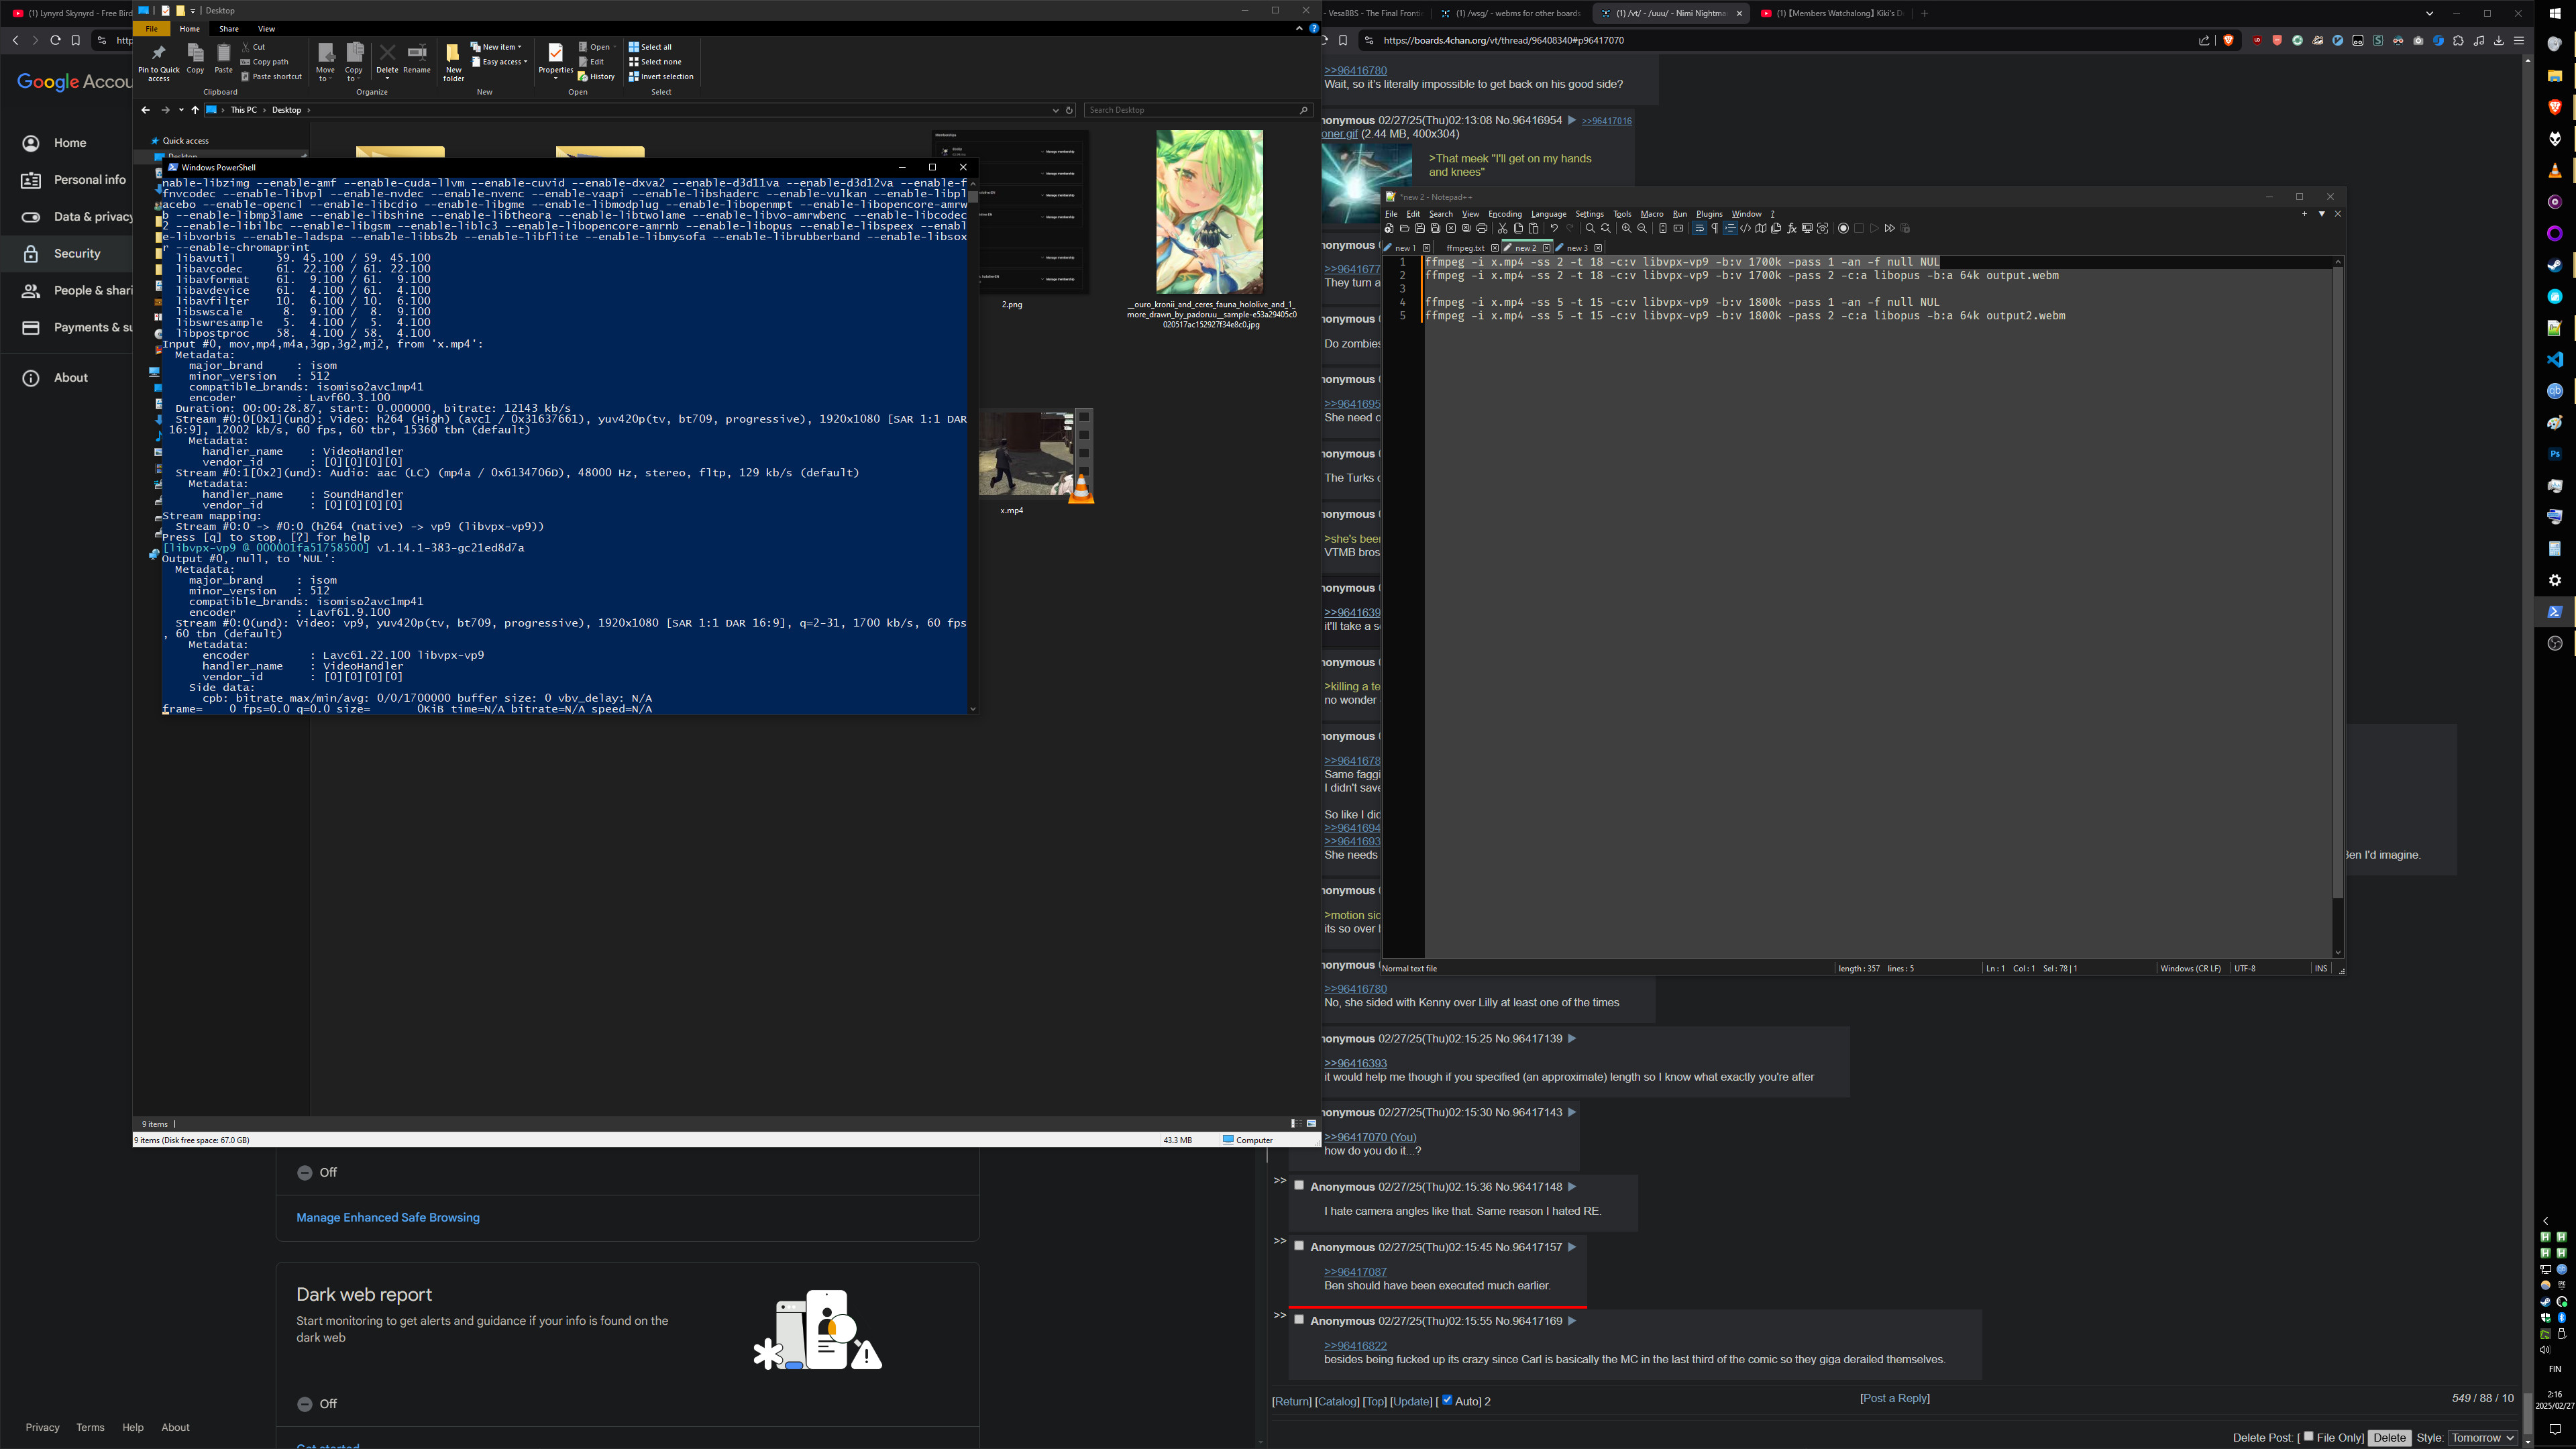Open Manage Enhanced Safe Browsing link
2576x1449 pixels.
(x=388, y=1217)
